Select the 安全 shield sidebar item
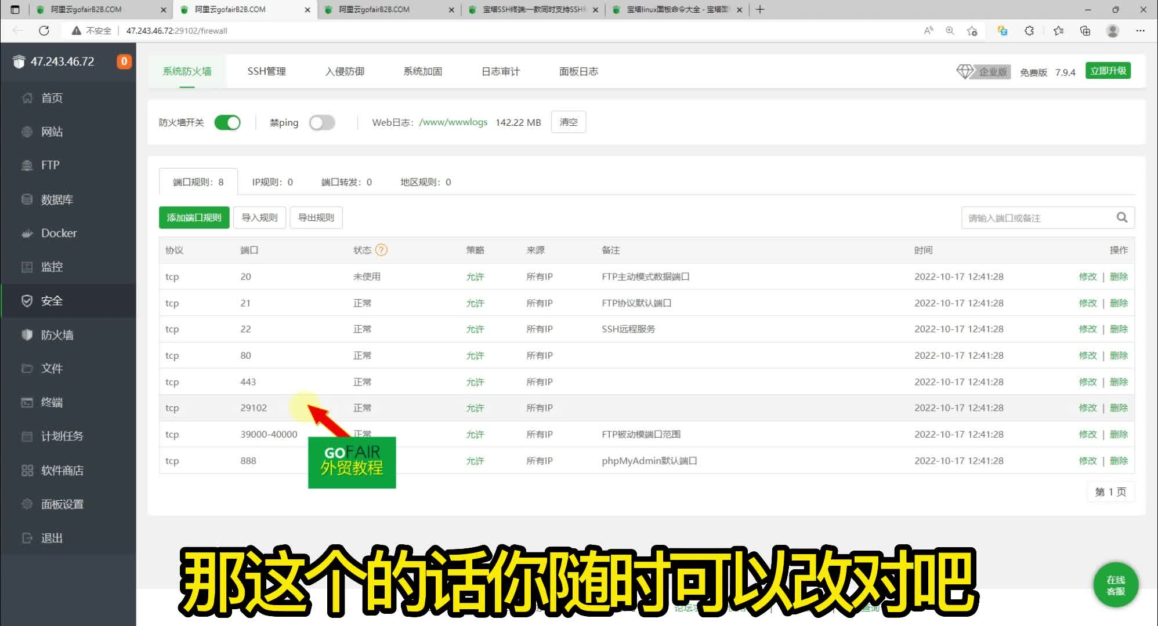 (x=68, y=301)
